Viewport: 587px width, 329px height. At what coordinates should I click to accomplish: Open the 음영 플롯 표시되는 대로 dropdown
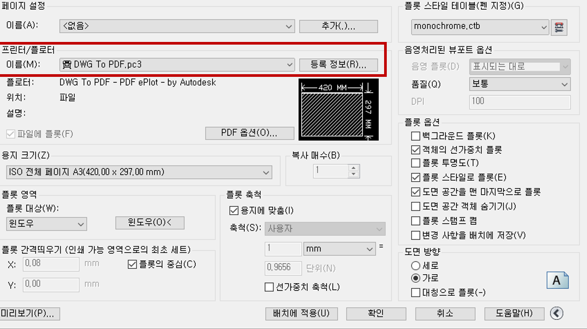click(x=519, y=67)
